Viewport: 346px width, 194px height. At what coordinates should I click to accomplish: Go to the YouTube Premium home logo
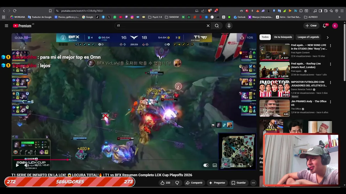(x=22, y=26)
